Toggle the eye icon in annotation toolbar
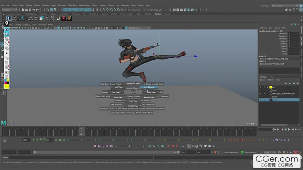303x170 pixels. pos(7,30)
